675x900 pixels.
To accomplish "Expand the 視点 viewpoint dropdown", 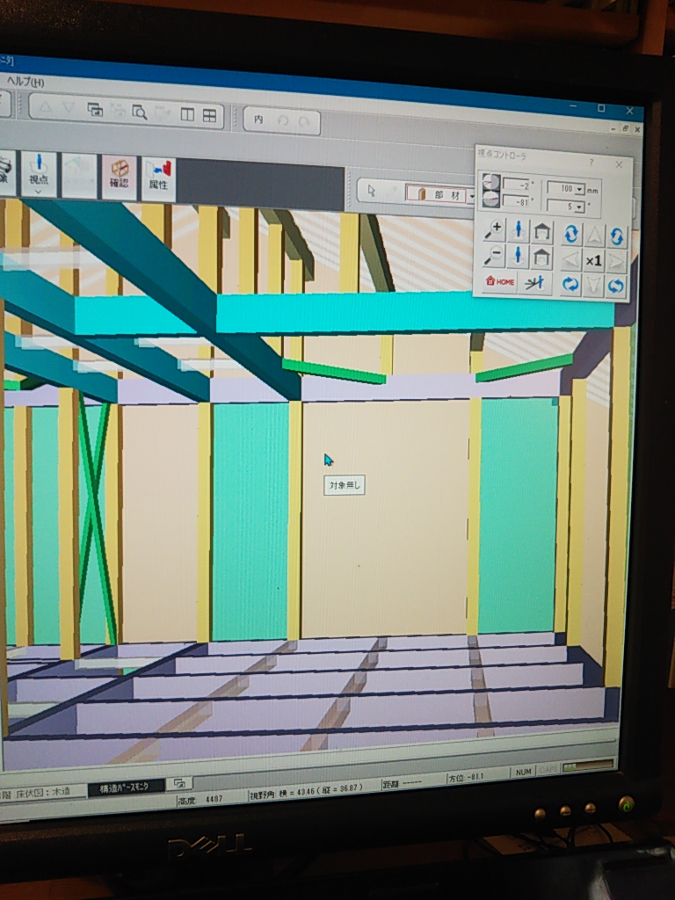I will point(38,190).
